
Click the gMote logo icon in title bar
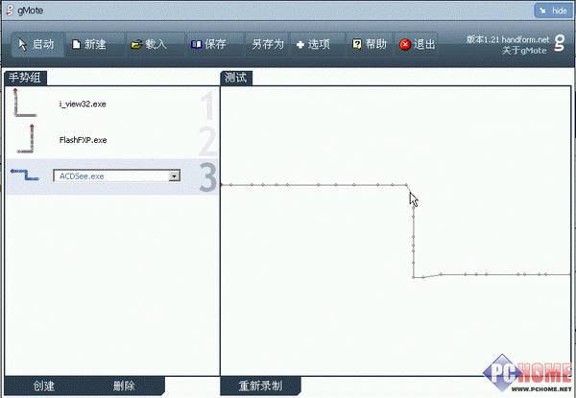tap(10, 11)
